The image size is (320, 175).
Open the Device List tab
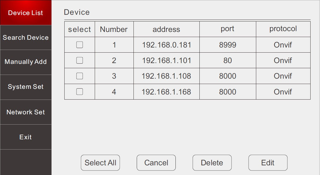[26, 13]
